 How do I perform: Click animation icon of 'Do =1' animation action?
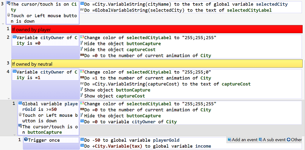82,78
